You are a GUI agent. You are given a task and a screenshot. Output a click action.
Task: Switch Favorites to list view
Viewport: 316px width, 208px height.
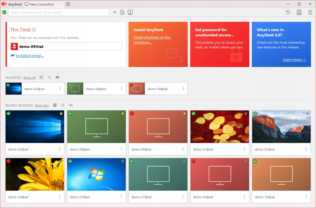[x=49, y=78]
